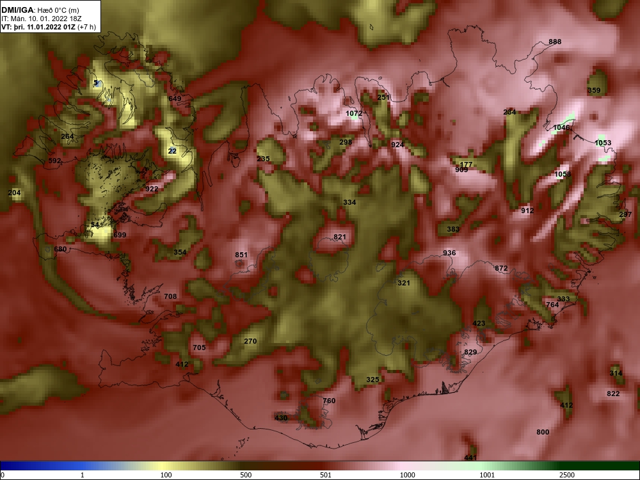Click the color scale label 500

(x=246, y=475)
